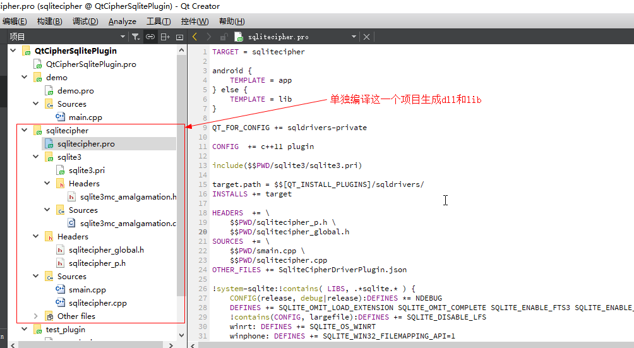The width and height of the screenshot is (634, 348).
Task: Click the smain.cpp C++ file icon
Action: pyautogui.click(x=60, y=289)
